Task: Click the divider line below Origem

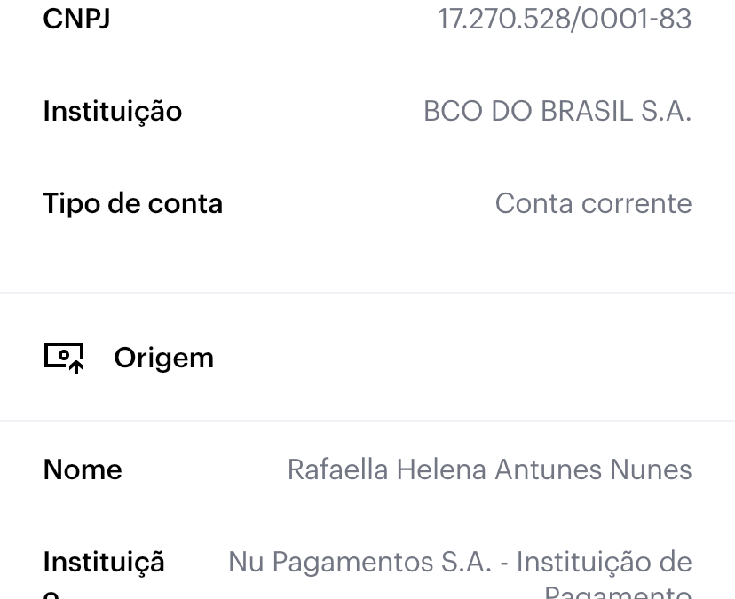Action: [x=367, y=421]
